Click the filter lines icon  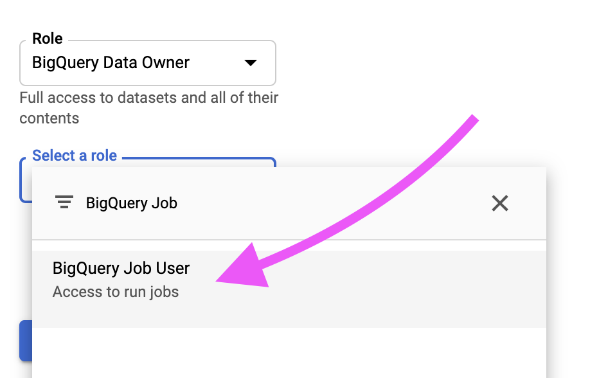click(64, 203)
